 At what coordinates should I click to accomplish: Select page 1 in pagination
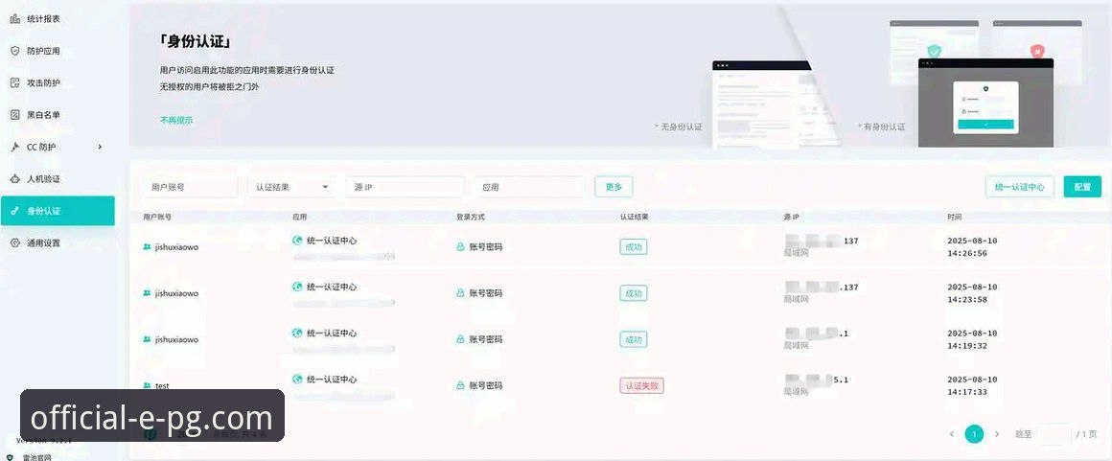coord(974,433)
